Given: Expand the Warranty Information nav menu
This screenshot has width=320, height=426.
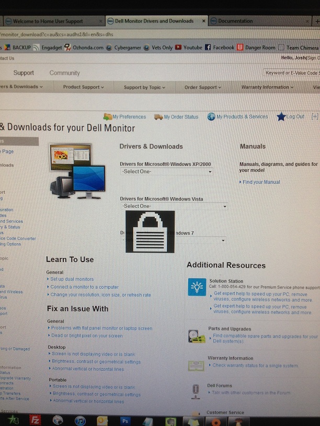Looking at the screenshot, I should click(x=268, y=87).
